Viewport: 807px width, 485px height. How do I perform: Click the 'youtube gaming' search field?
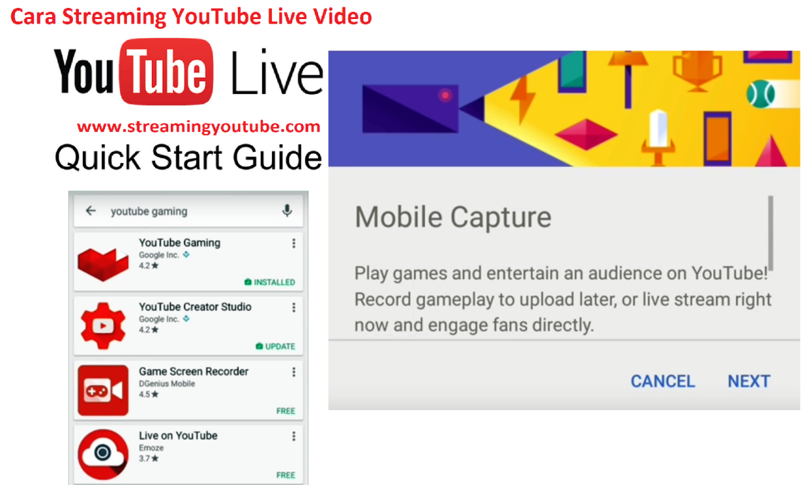pos(188,212)
